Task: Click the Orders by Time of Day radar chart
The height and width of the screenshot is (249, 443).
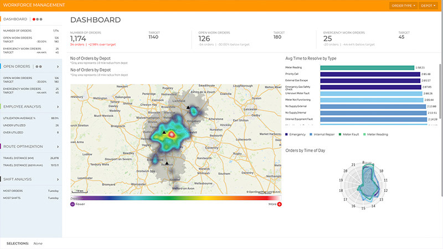Action: click(363, 185)
